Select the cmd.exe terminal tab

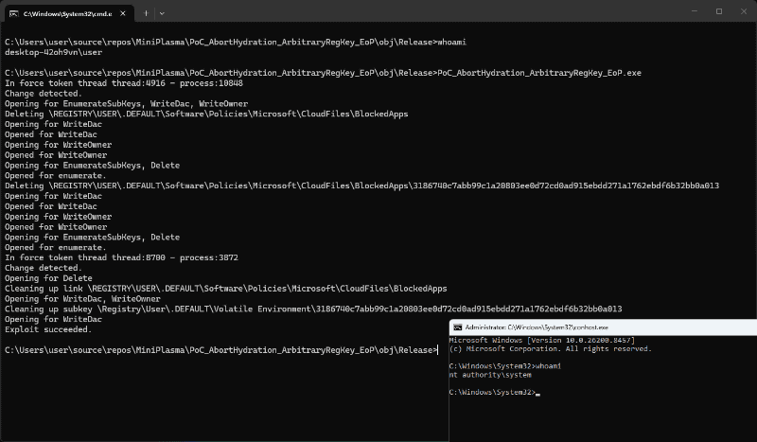67,13
